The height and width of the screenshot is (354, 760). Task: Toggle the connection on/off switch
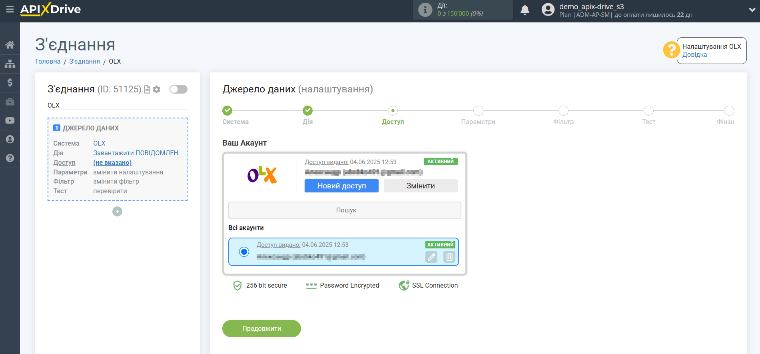(x=178, y=89)
